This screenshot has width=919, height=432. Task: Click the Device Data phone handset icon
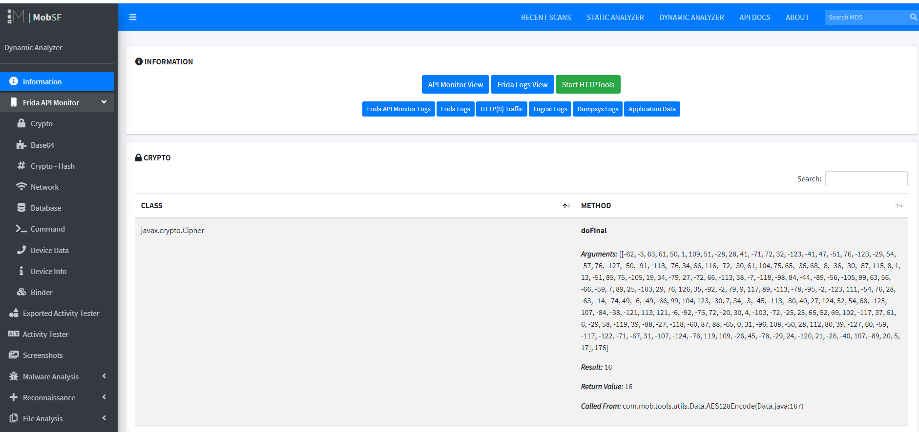(21, 250)
